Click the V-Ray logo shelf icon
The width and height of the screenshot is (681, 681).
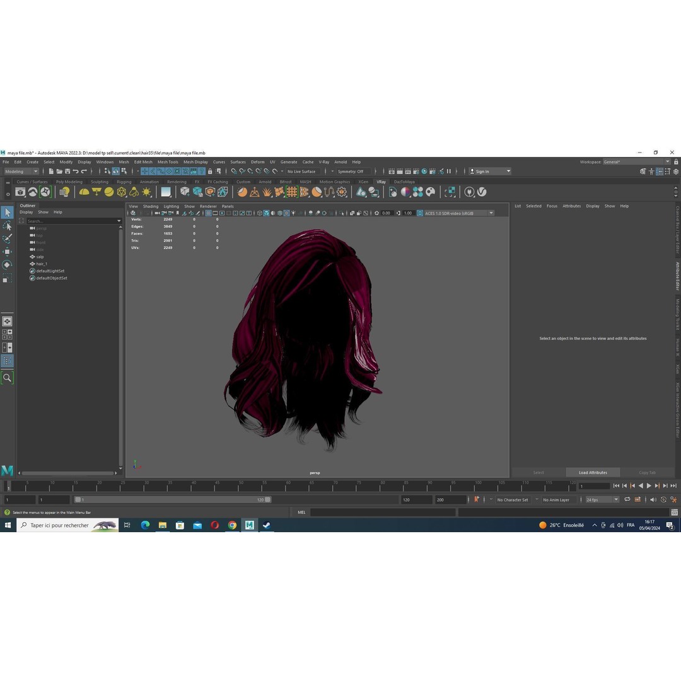click(482, 192)
